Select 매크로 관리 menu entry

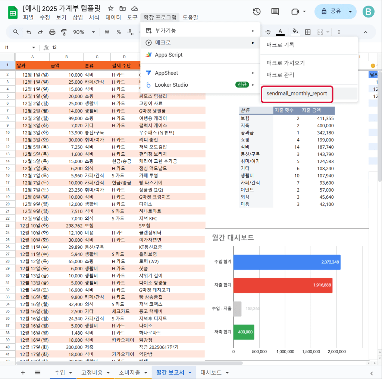tap(280, 75)
